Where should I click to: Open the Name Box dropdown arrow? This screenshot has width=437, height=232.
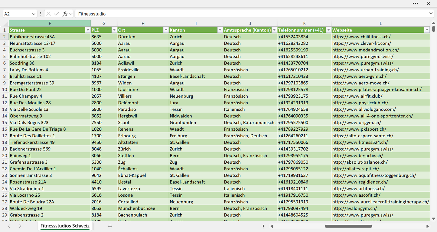(x=33, y=14)
